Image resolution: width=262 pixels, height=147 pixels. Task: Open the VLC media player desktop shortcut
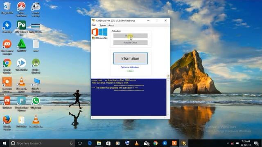tap(21, 85)
